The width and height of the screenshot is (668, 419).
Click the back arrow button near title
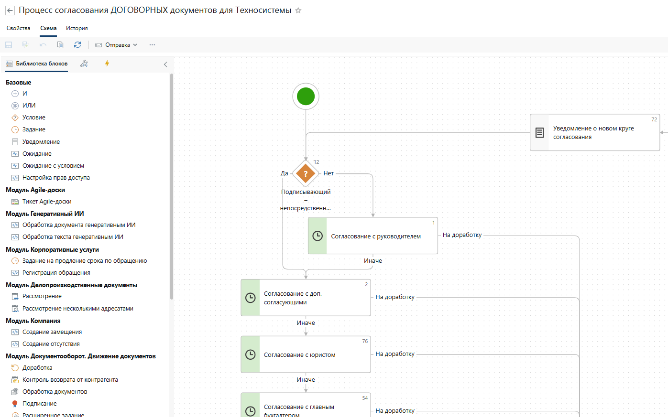point(10,11)
